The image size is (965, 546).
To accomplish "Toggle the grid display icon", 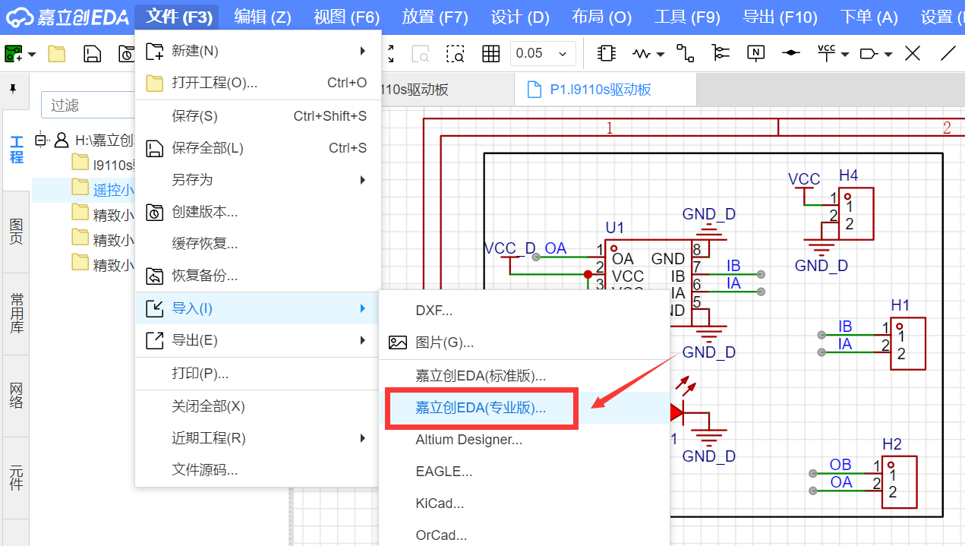I will click(491, 53).
